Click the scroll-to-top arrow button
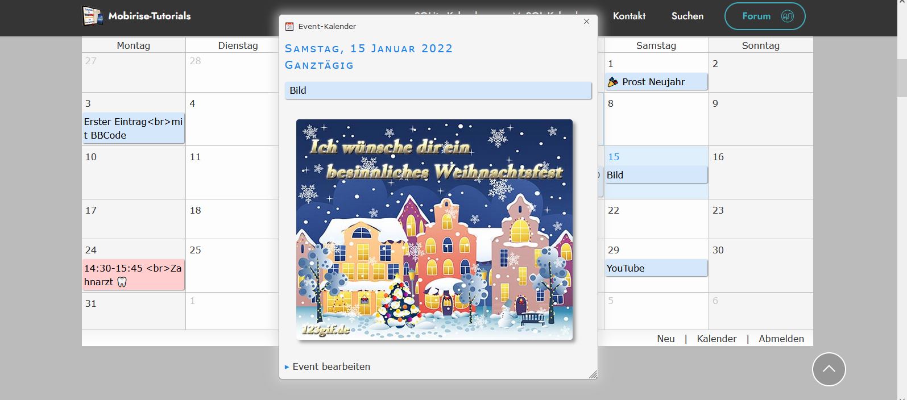The image size is (907, 400). 829,369
